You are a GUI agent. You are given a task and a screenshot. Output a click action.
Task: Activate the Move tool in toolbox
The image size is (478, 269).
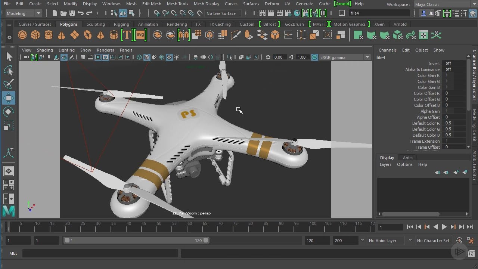pos(9,98)
